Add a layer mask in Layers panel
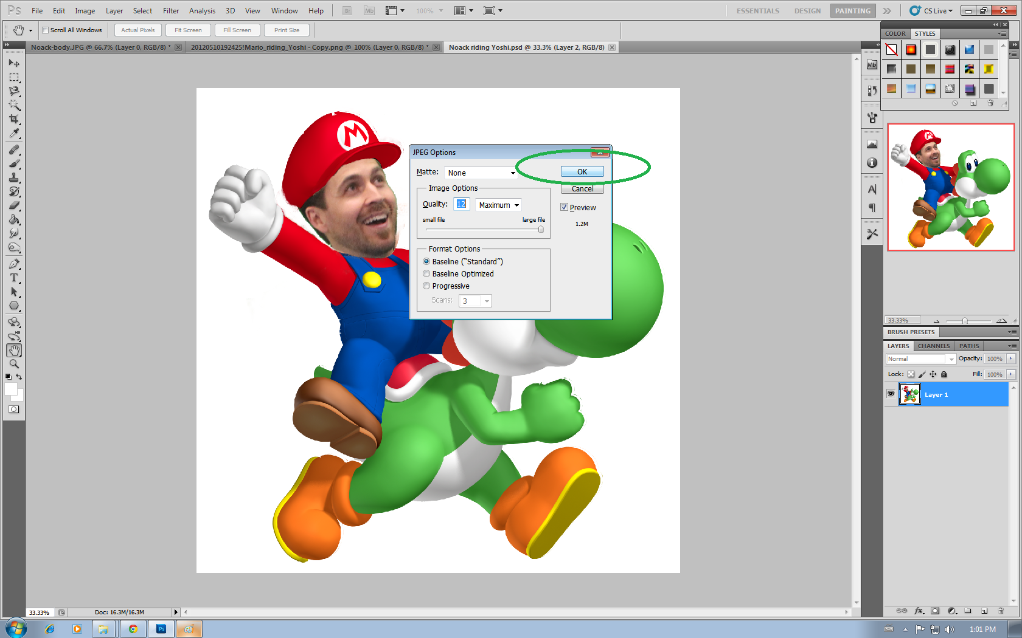Image resolution: width=1022 pixels, height=638 pixels. click(936, 611)
